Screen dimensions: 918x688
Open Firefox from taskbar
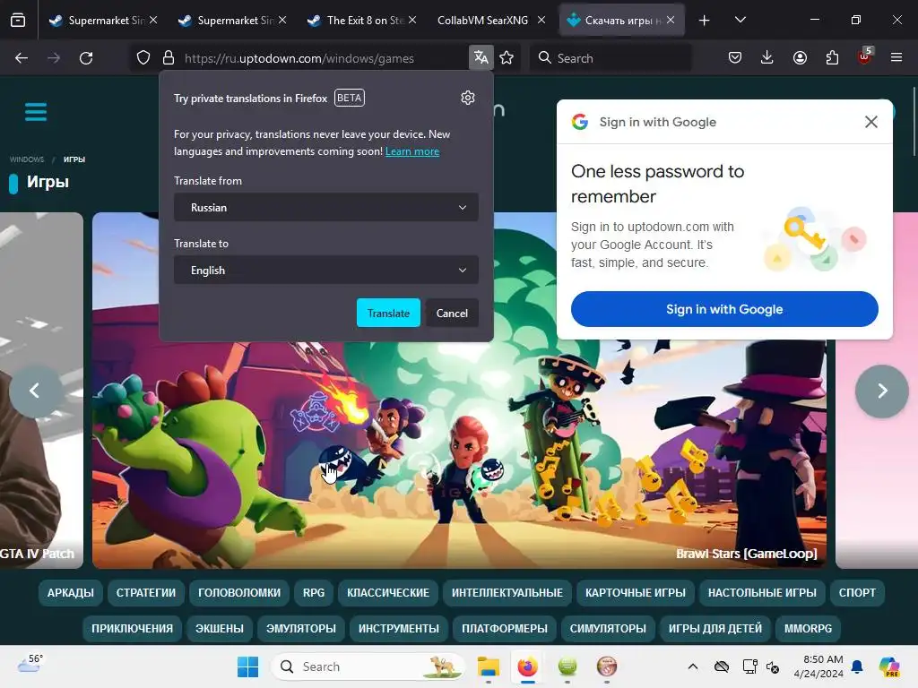[527, 666]
